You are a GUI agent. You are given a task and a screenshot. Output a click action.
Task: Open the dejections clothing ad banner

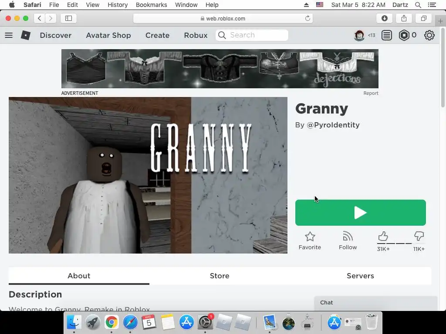coord(220,69)
